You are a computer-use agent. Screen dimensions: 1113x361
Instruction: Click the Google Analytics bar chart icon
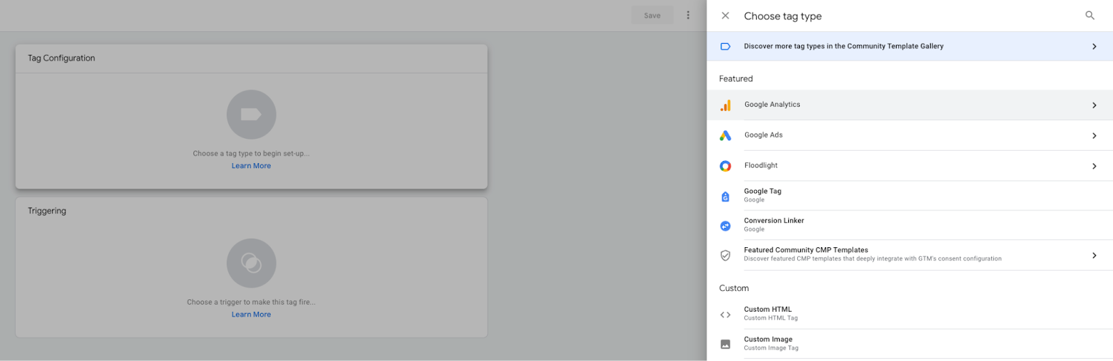(x=726, y=105)
